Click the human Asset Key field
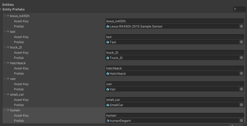 [x=175, y=116]
